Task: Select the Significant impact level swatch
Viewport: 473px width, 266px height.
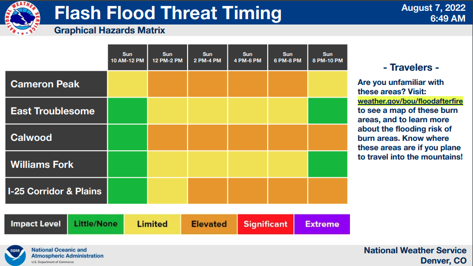Action: point(265,224)
